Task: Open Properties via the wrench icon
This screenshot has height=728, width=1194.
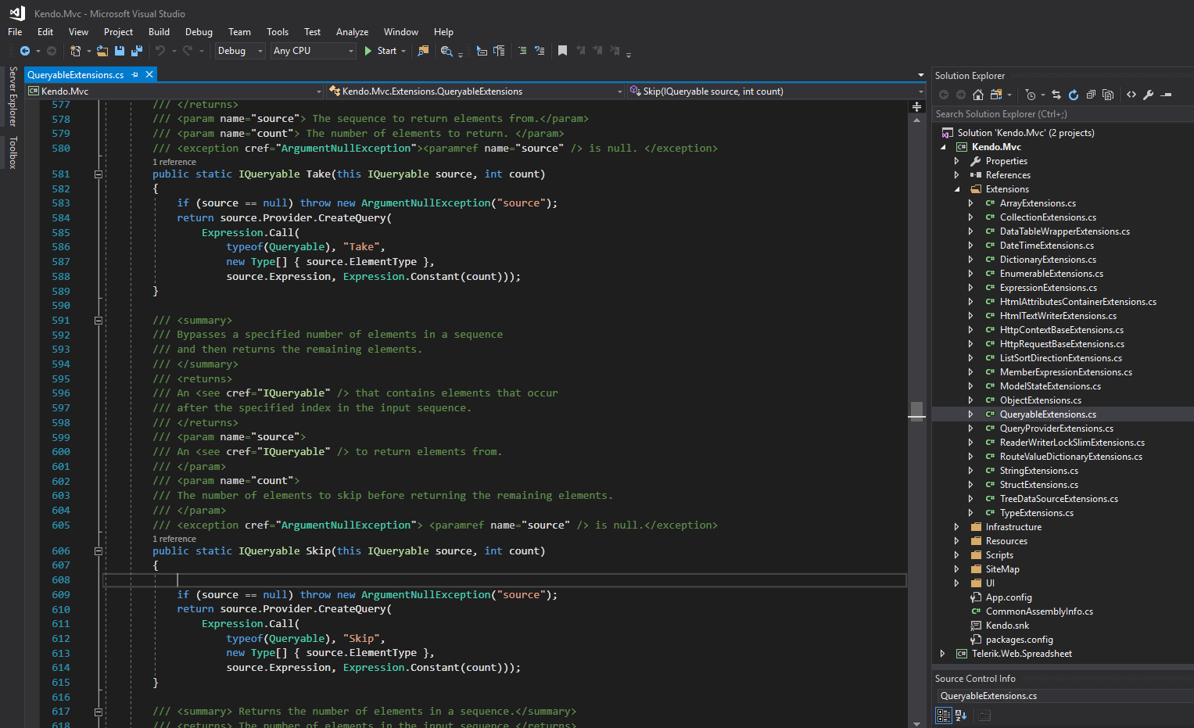Action: [x=1148, y=95]
